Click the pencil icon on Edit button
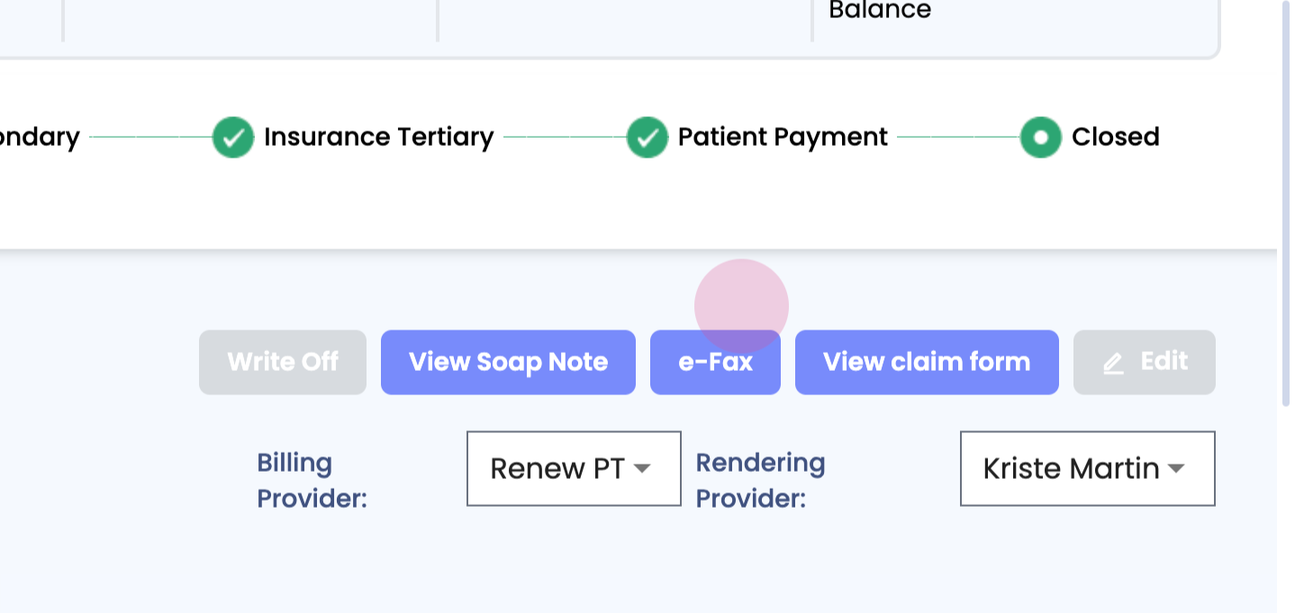The height and width of the screenshot is (613, 1295). pos(1113,363)
